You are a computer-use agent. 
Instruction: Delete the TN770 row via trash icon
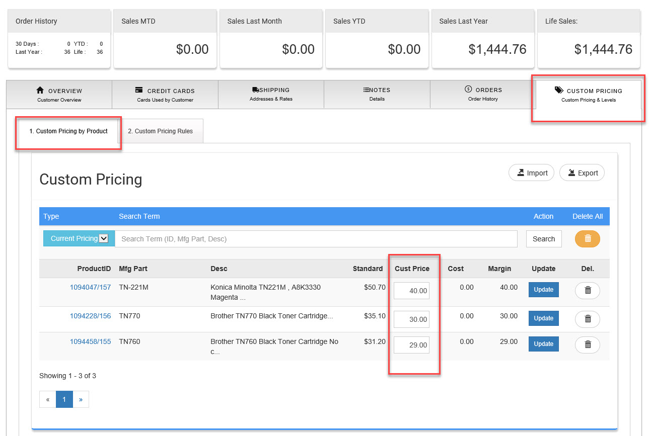(x=587, y=319)
